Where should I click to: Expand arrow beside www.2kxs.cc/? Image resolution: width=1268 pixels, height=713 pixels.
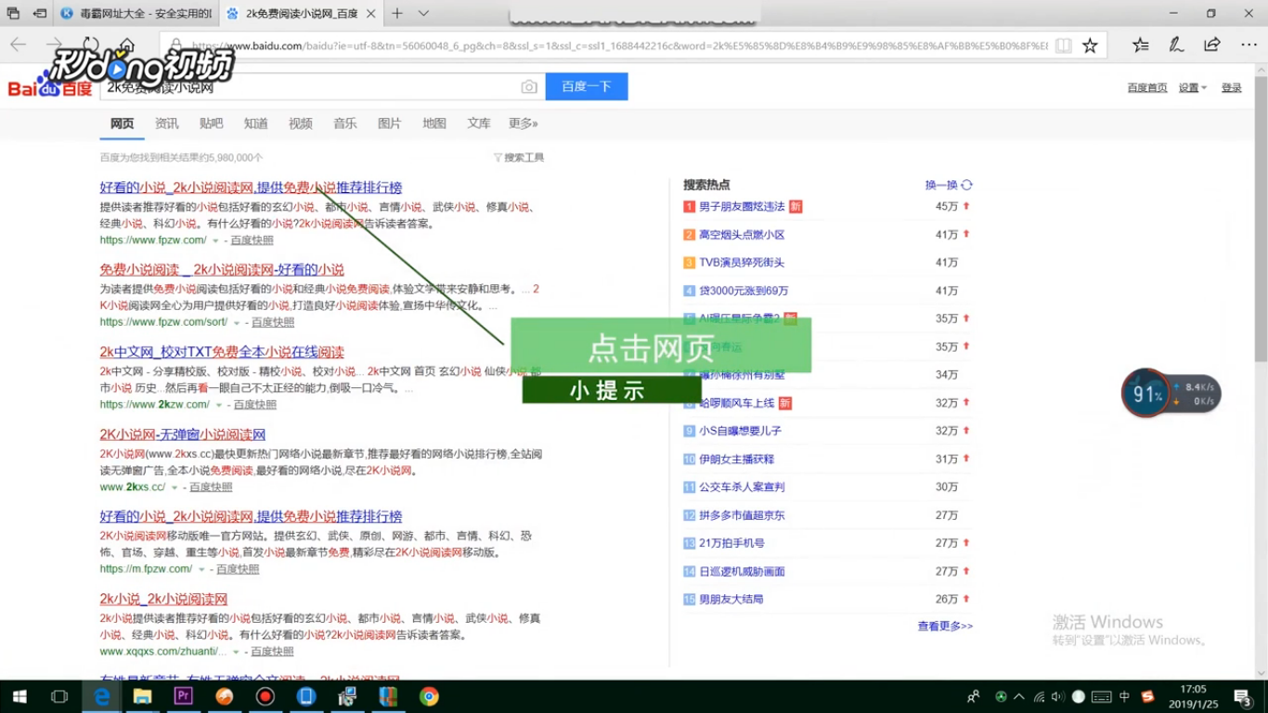point(175,487)
